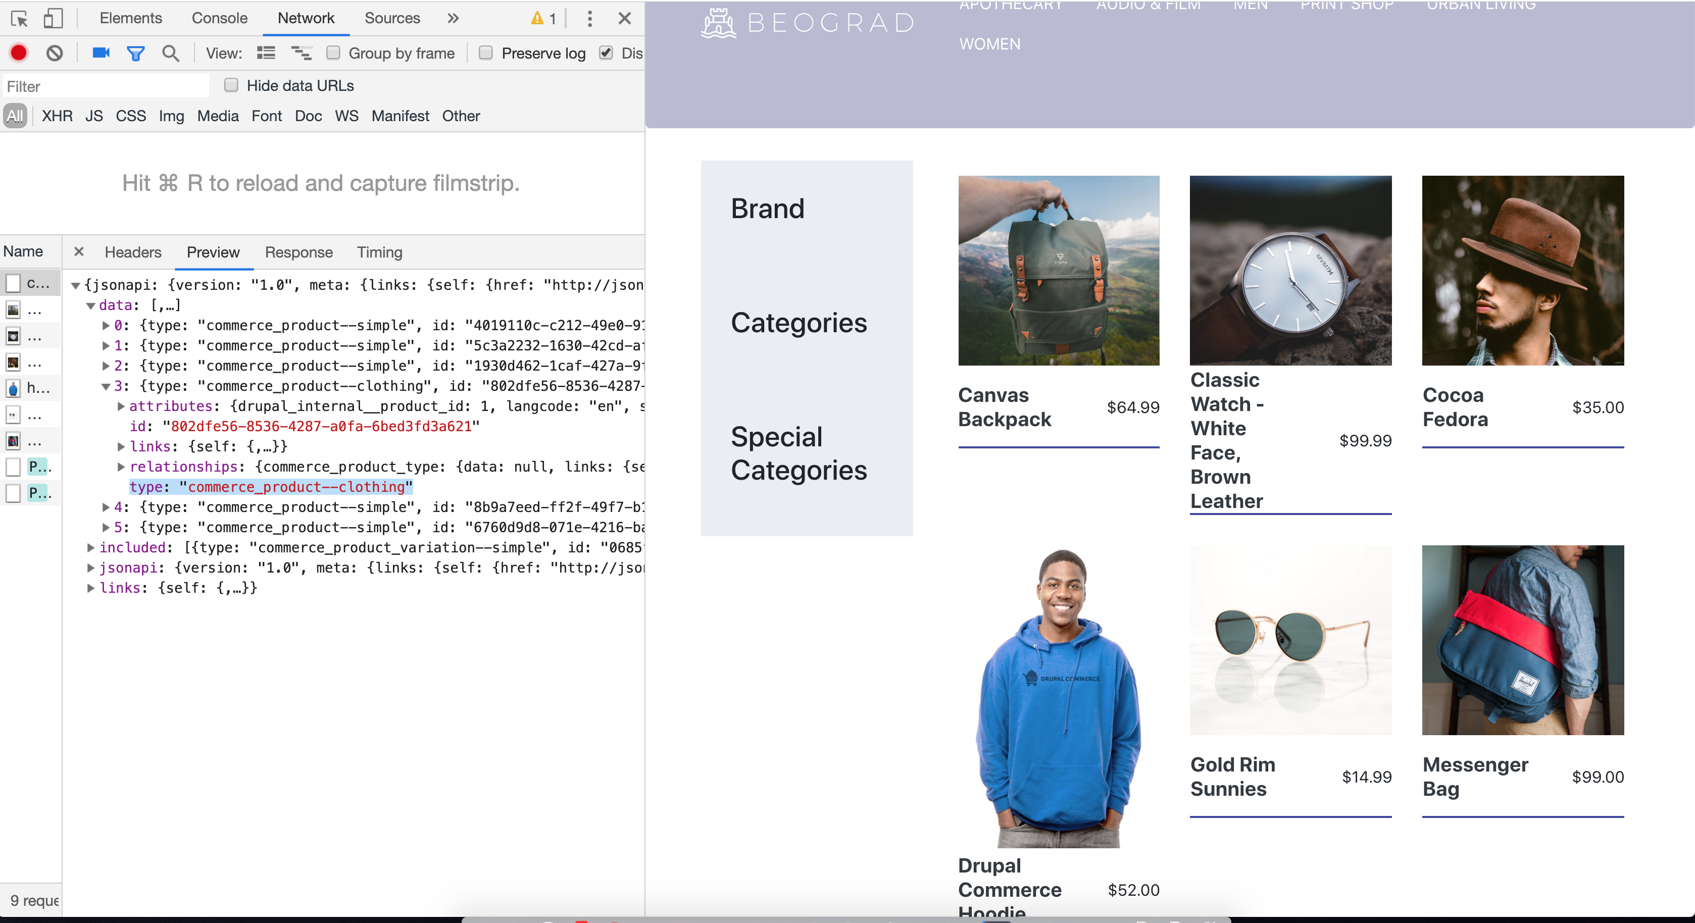1695x923 pixels.
Task: Filter requests by XHR
Action: point(57,116)
